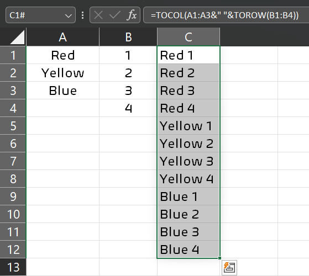Click cell B3 containing 3
309x276 pixels.
pos(128,91)
